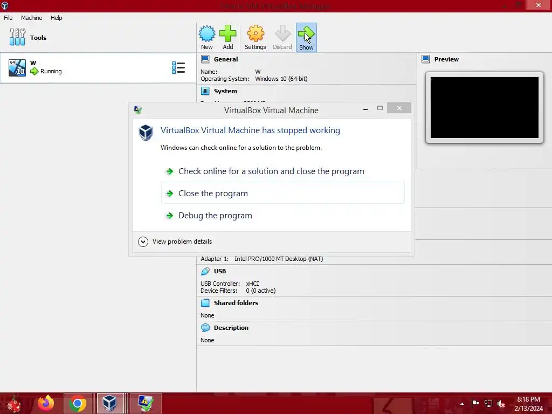Minimize the VirtualBox Virtual Machine dialog
The height and width of the screenshot is (414, 552).
tap(365, 109)
